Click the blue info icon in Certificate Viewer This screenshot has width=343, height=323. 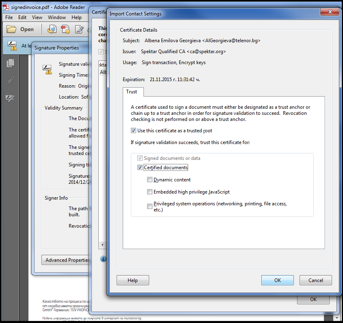click(x=103, y=259)
